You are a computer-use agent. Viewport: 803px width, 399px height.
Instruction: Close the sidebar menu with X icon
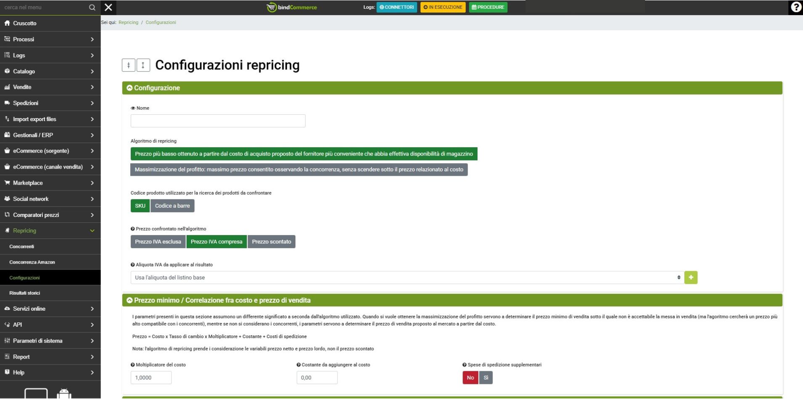click(108, 7)
